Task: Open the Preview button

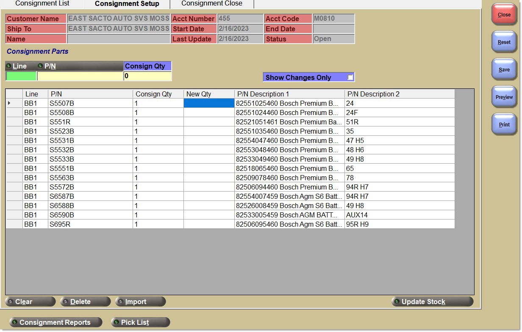Action: (x=504, y=97)
